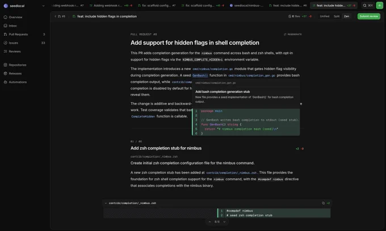
Task: Click the Inbox icon in sidebar
Action: click(6, 26)
